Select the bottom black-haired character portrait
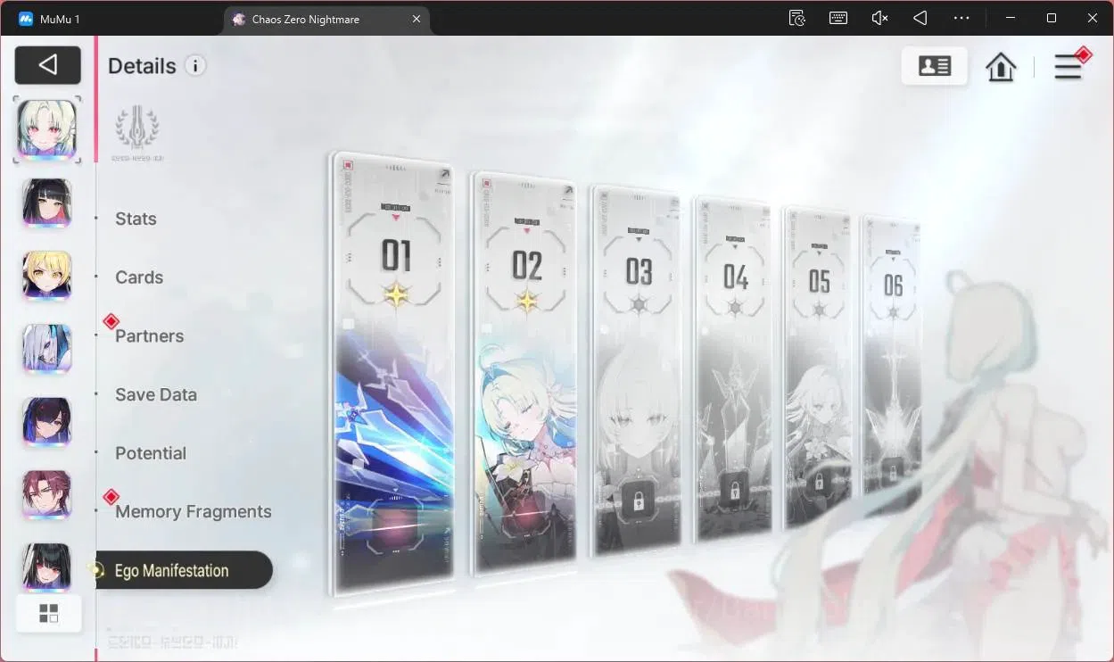1114x662 pixels. click(x=47, y=567)
